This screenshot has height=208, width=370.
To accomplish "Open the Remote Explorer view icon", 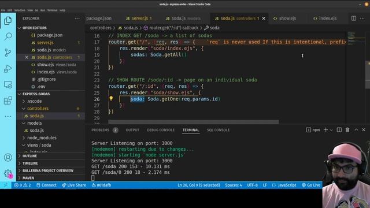I will click(8, 85).
